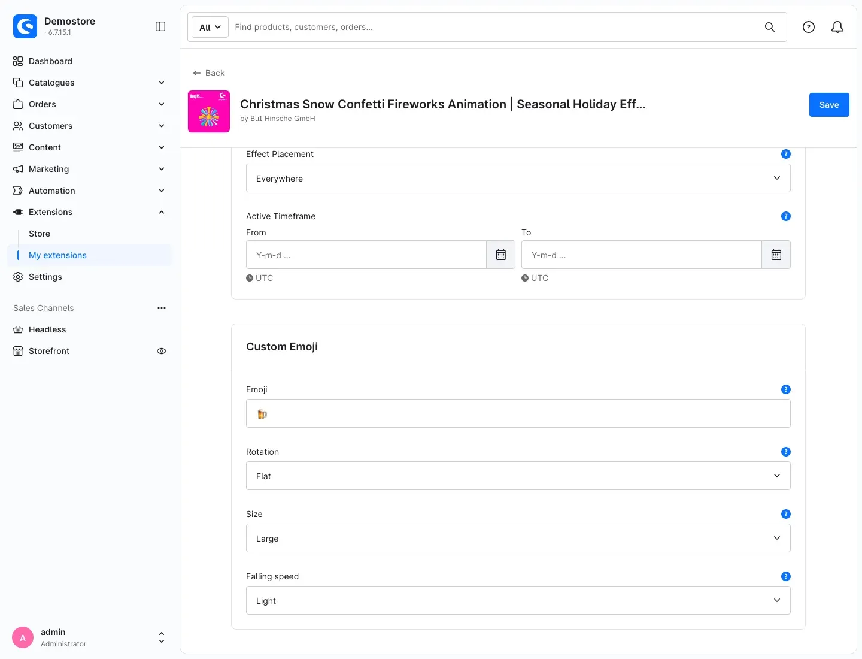Toggle Storefront visibility eye icon

(162, 351)
